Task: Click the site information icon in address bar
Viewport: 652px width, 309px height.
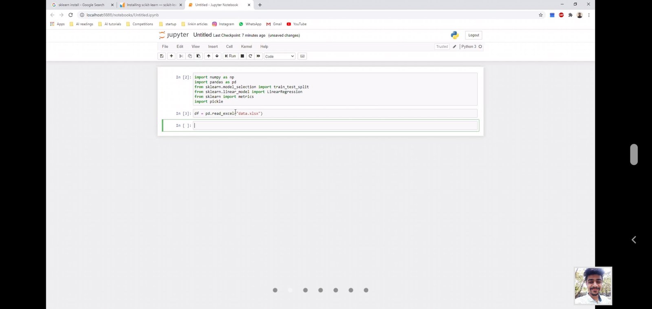Action: tap(82, 15)
